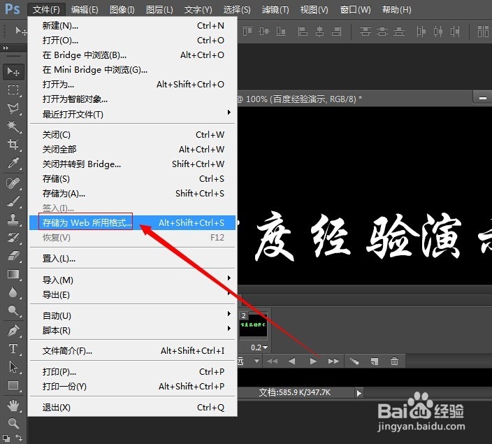
Task: Select the Rectangular Marquee tool
Action: pyautogui.click(x=13, y=90)
